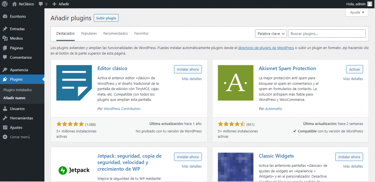The image size is (375, 182).
Task: Open the directorio de plugins de WordPress link
Action: point(266,48)
